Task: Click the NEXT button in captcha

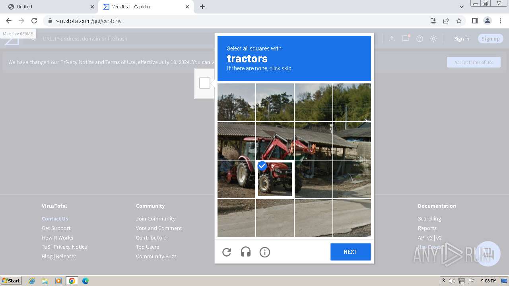Action: pos(350,252)
